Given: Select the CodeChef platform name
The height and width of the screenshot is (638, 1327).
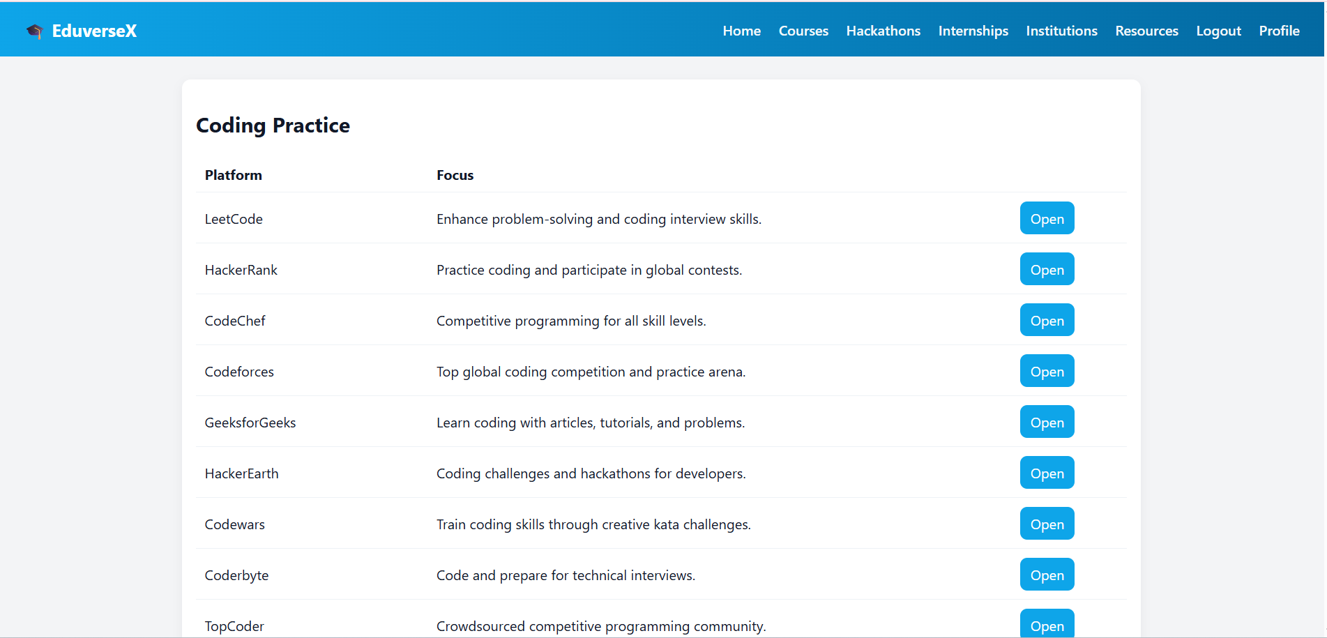Looking at the screenshot, I should pyautogui.click(x=235, y=321).
